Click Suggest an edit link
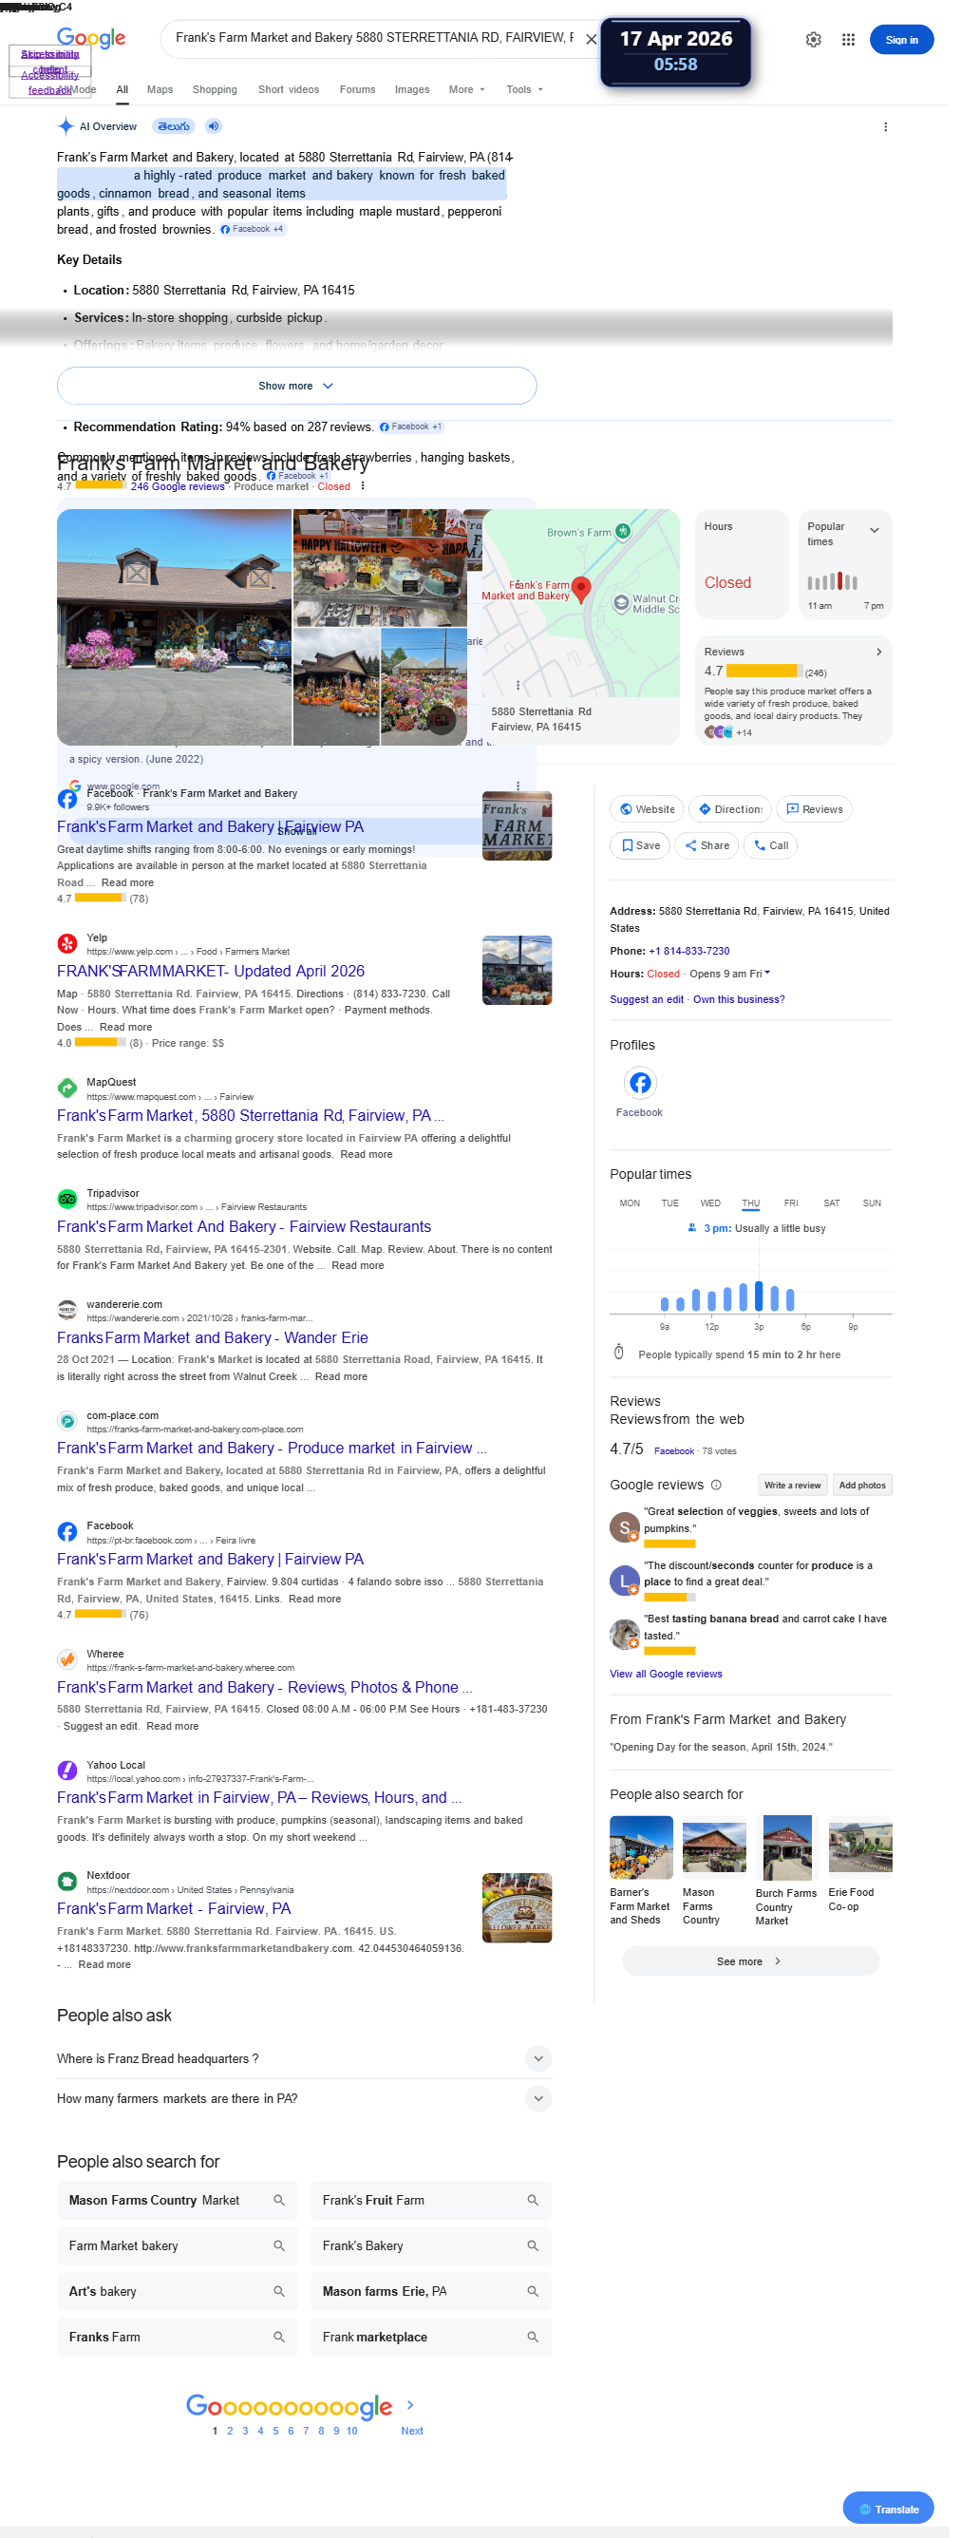This screenshot has width=961, height=2538. tap(646, 999)
